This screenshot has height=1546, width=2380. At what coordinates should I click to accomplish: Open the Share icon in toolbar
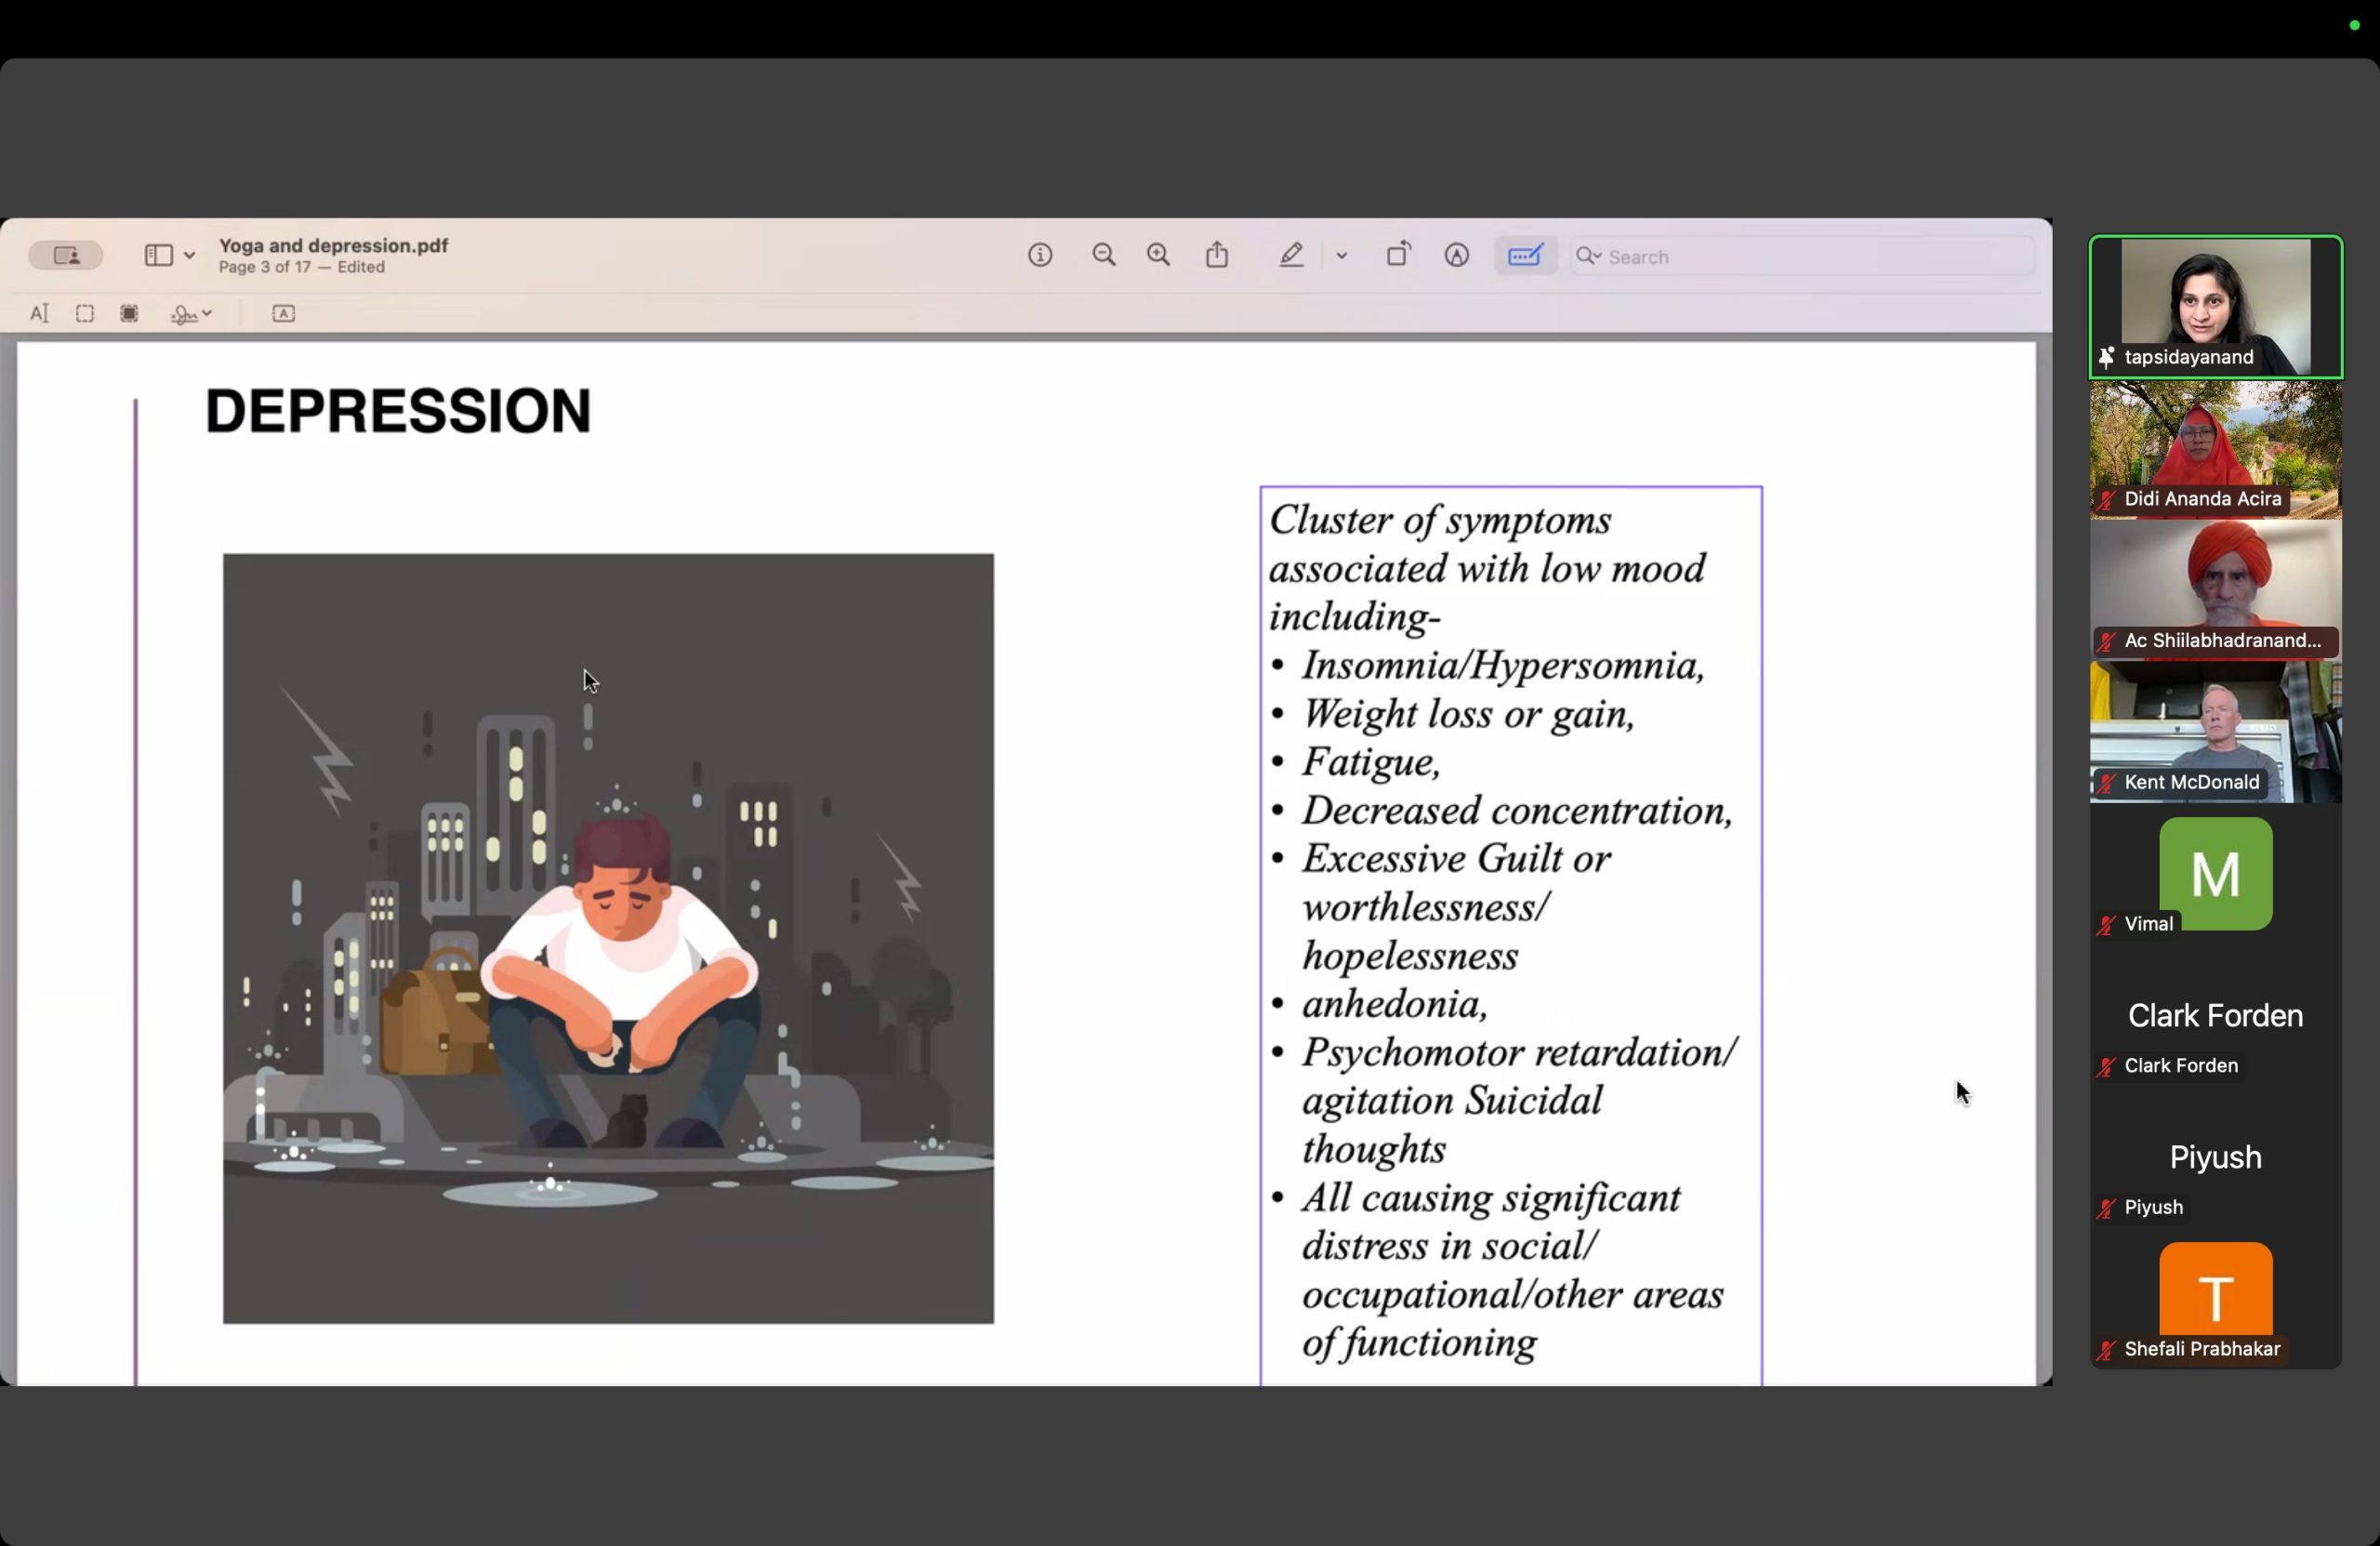click(1216, 255)
